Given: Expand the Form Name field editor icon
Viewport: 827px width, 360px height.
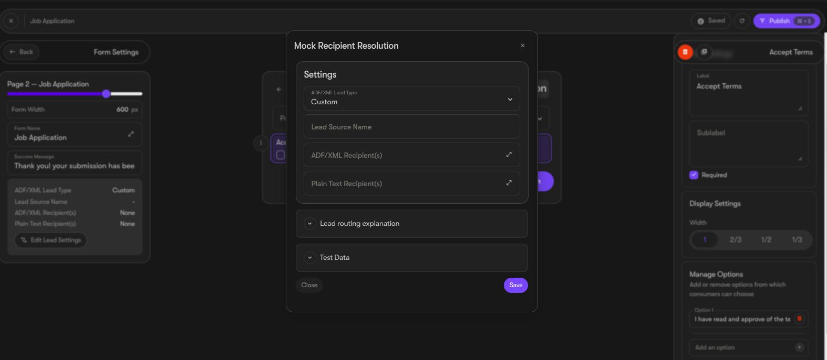Looking at the screenshot, I should [x=131, y=134].
